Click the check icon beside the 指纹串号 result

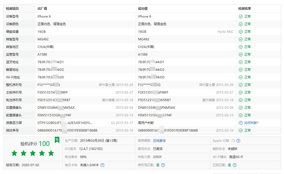[240, 130]
